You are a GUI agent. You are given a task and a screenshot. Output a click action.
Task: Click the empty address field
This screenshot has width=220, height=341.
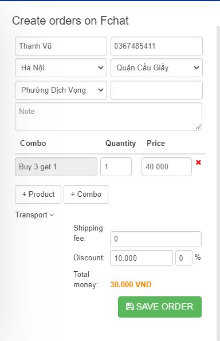156,90
